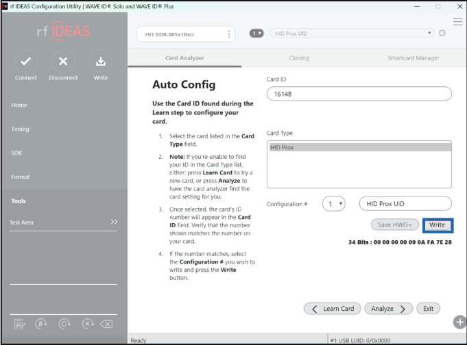The image size is (467, 345).
Task: Open Timing in the sidebar
Action: 21,129
